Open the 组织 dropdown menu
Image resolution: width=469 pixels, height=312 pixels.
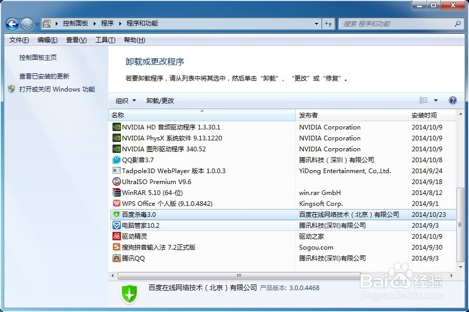click(126, 100)
